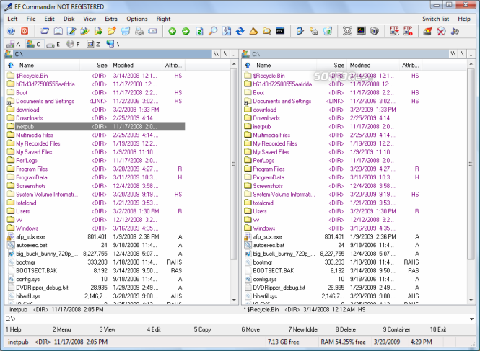480x351 pixels.
Task: Click the F5 Copy button
Action: click(x=202, y=329)
